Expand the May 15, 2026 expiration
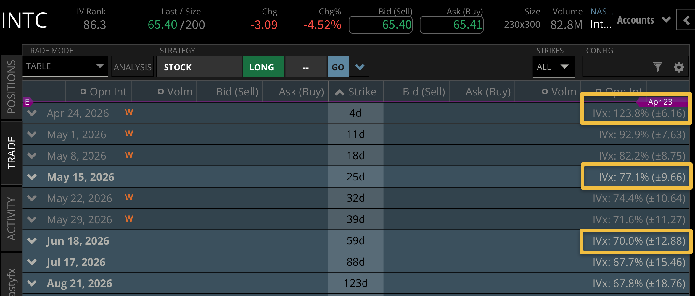 pyautogui.click(x=32, y=177)
